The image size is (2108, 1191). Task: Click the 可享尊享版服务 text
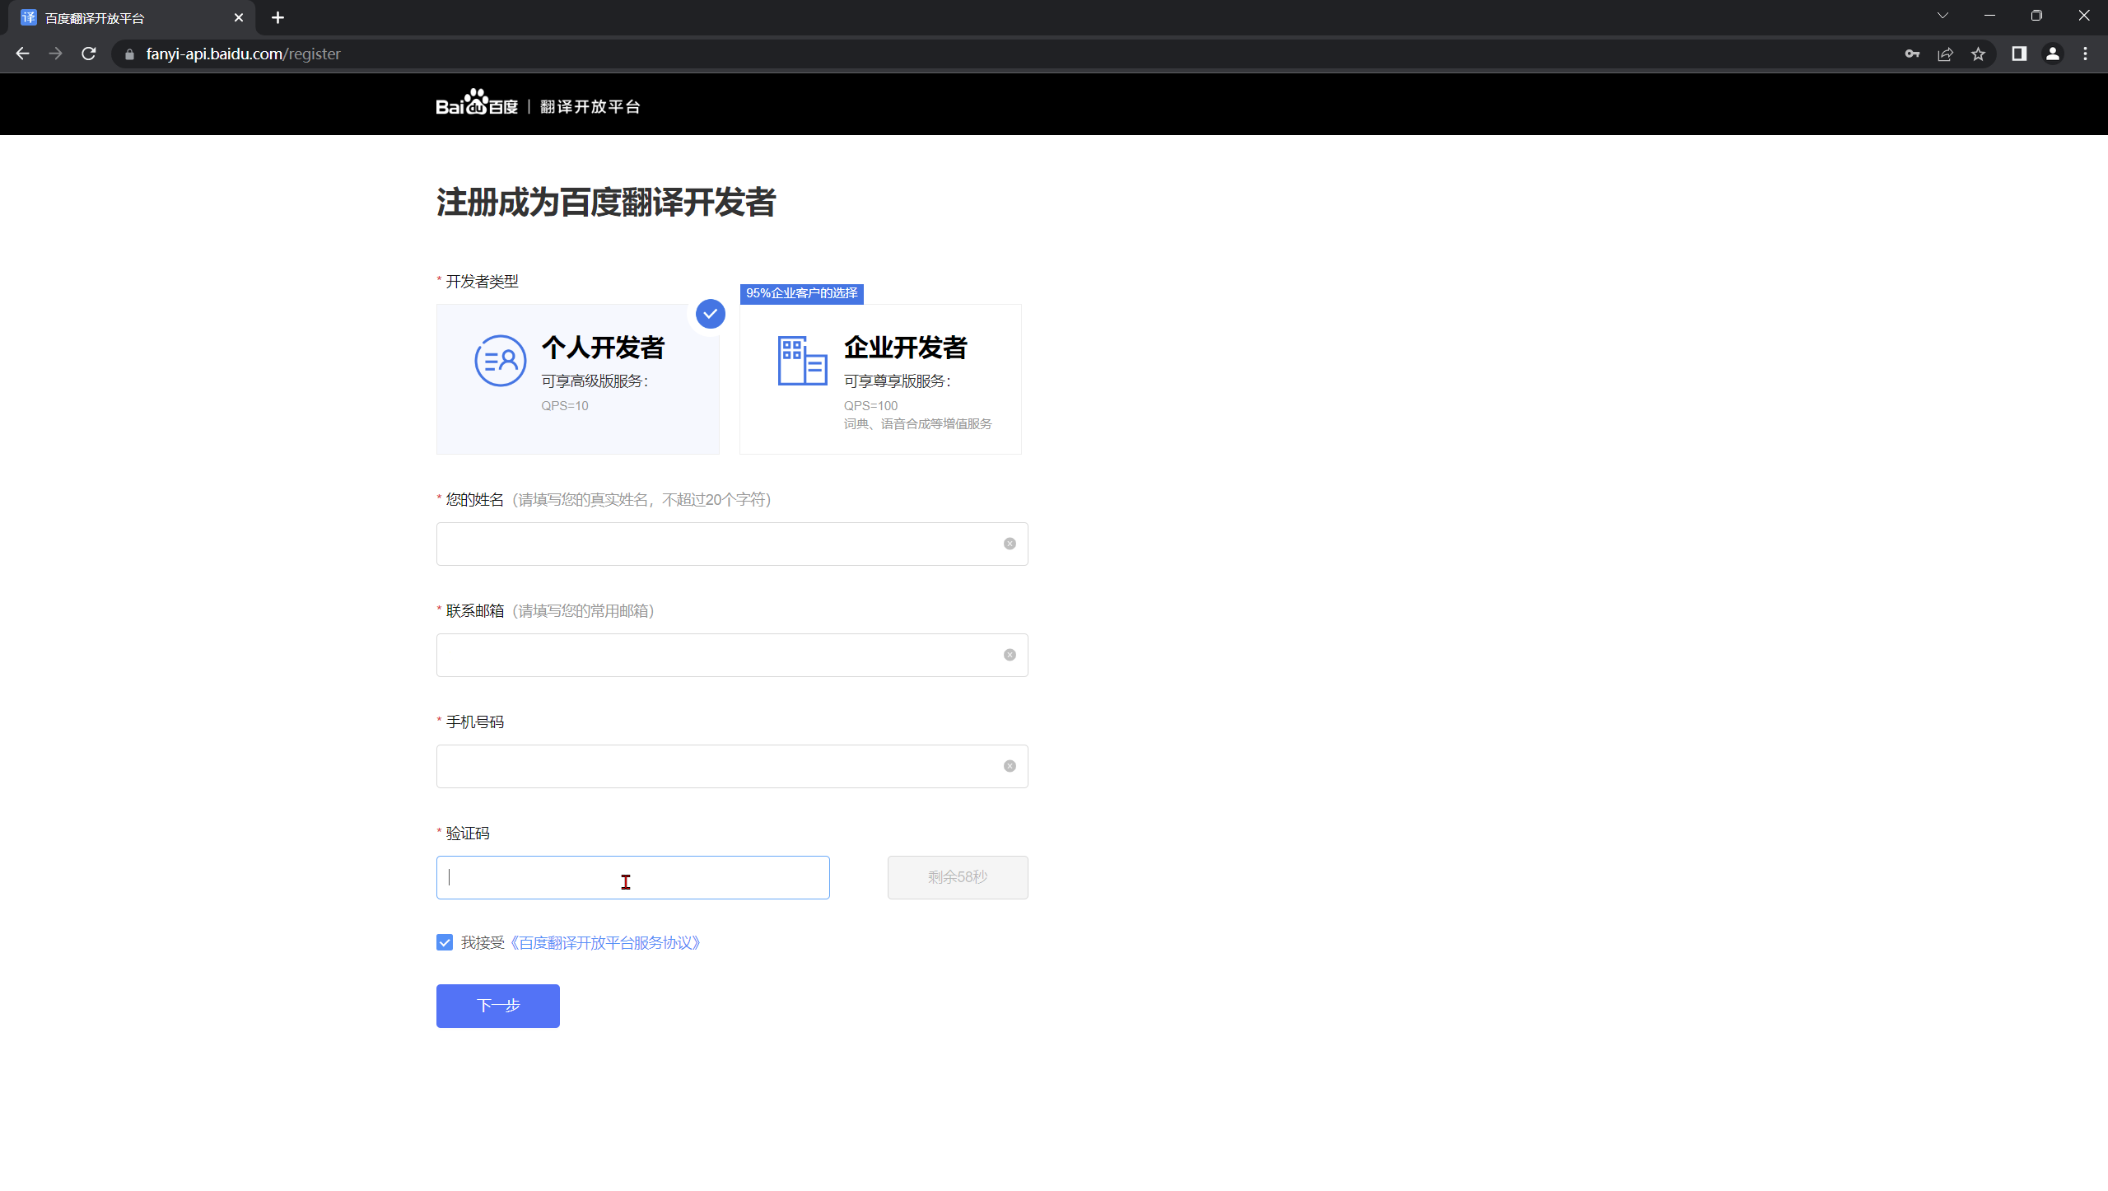(897, 381)
